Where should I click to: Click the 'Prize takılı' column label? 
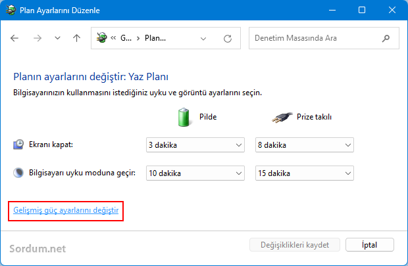[x=314, y=117]
